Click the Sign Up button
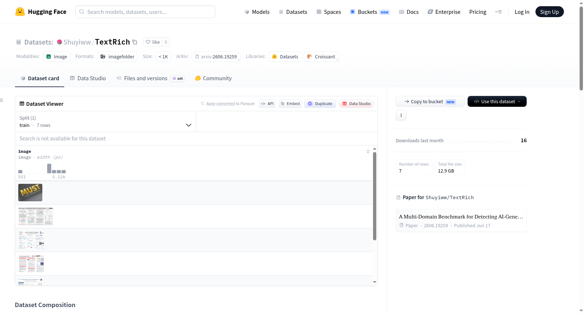The image size is (584, 314). (x=549, y=12)
